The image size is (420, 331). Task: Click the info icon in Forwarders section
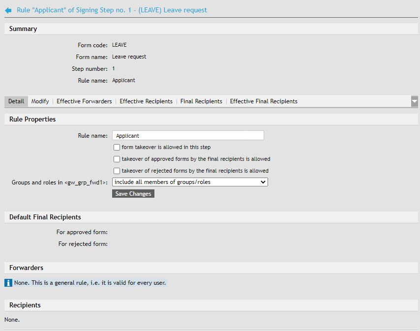click(x=8, y=283)
